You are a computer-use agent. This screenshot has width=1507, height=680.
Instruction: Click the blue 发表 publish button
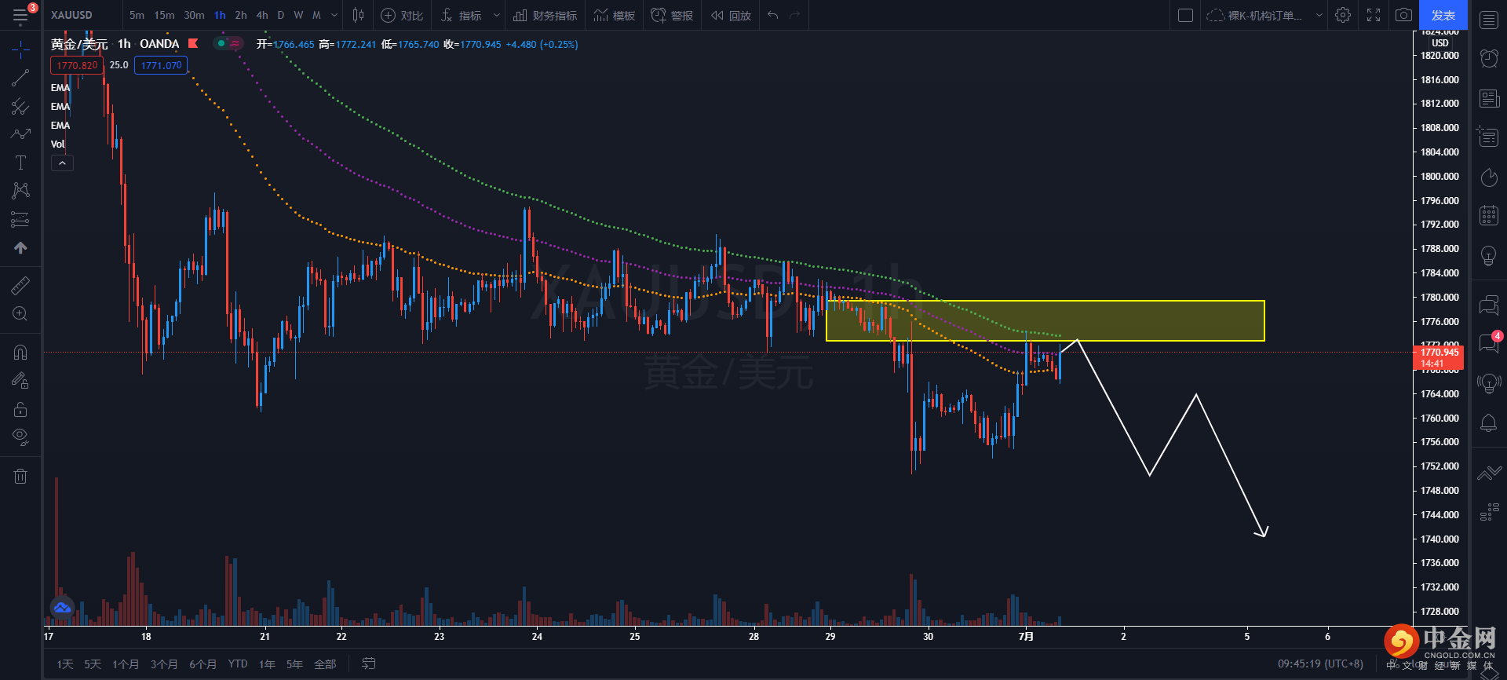click(1443, 15)
